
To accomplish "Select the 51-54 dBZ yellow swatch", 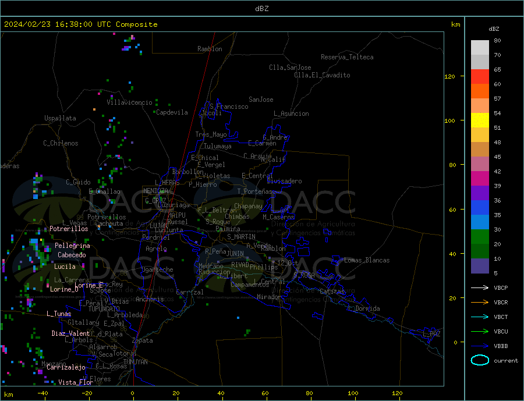I will coord(480,120).
